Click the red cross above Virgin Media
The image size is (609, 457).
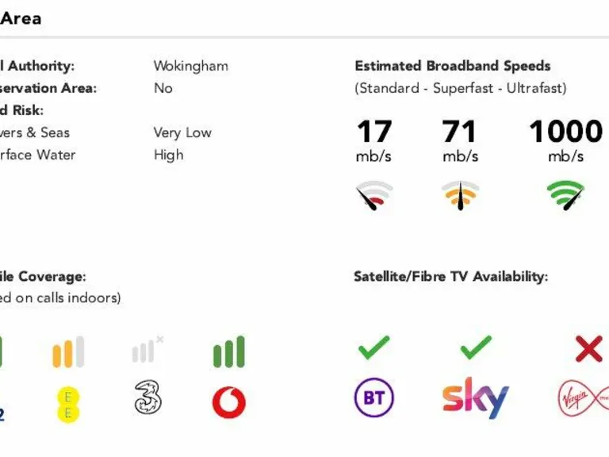(588, 348)
